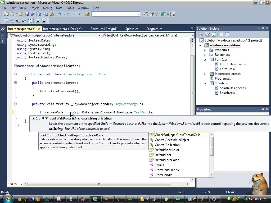Screen dimensions: 271x203
Task: Click the View Code icon in Solution Explorer
Action: (x=222, y=35)
